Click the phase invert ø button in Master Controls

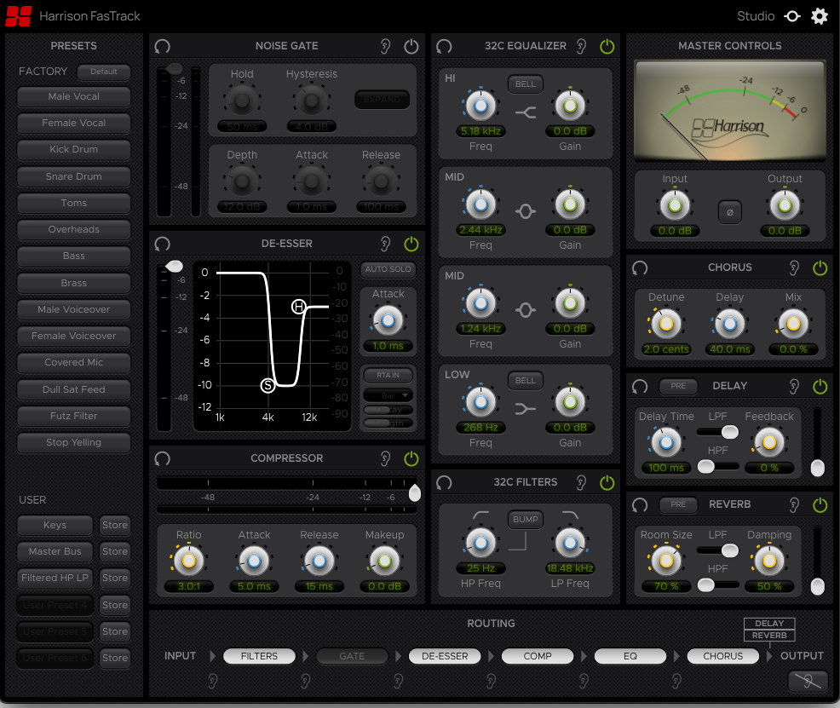729,212
